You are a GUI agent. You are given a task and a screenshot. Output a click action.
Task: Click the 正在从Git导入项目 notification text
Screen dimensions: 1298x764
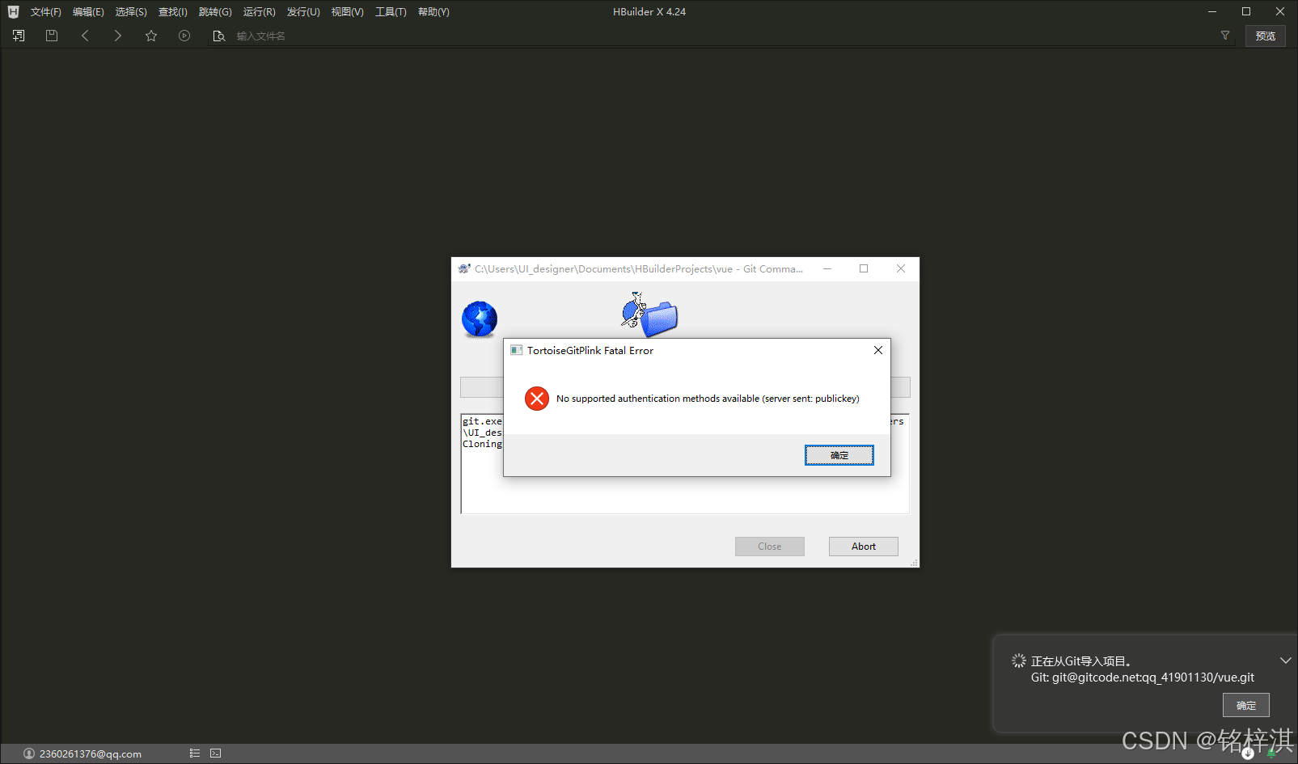click(x=1080, y=661)
